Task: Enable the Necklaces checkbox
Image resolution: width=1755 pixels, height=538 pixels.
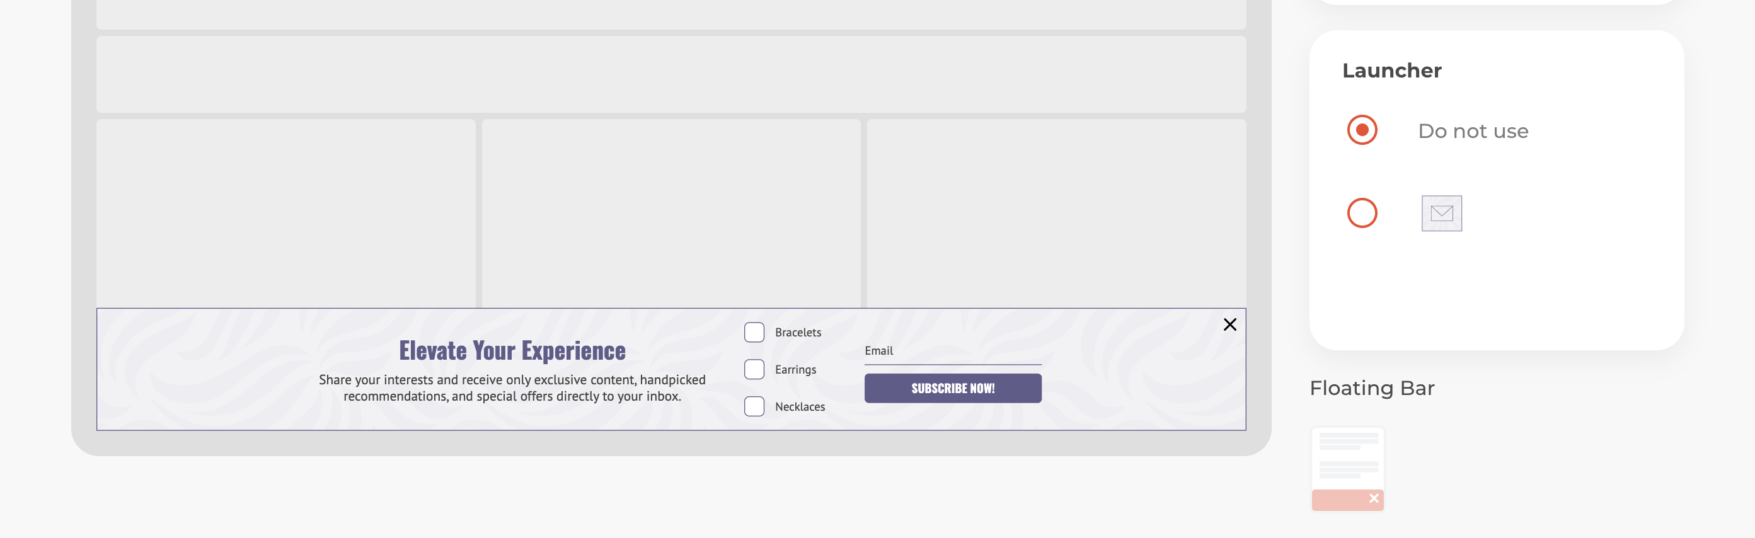Action: (x=754, y=406)
